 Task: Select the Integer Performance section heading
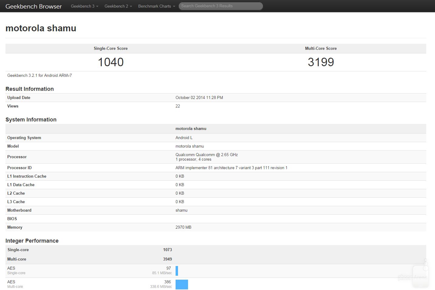click(x=32, y=241)
